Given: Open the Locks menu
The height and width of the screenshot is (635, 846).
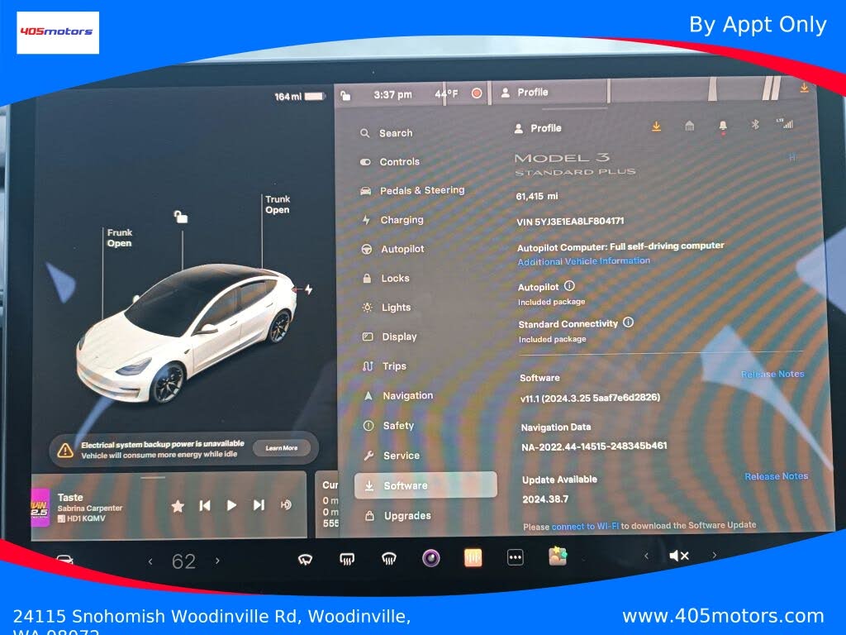Looking at the screenshot, I should 386,278.
